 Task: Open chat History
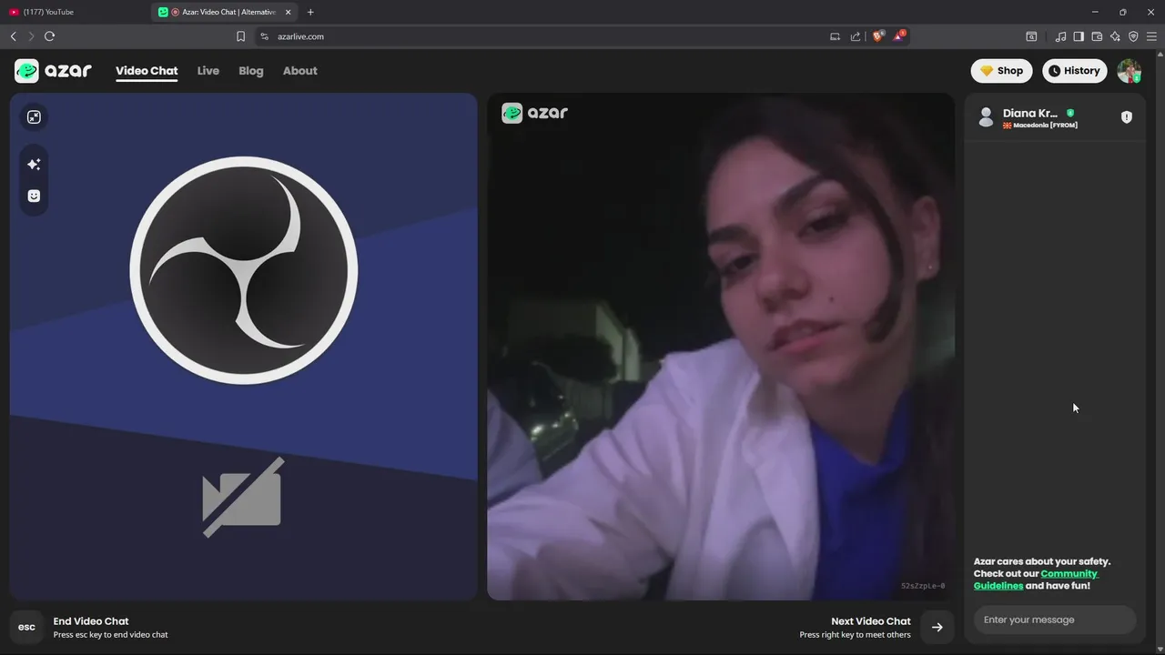[x=1074, y=71]
